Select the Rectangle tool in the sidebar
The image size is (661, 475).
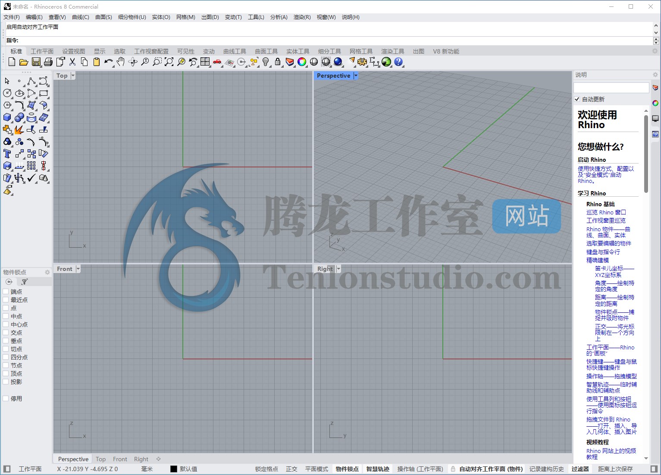(x=44, y=93)
